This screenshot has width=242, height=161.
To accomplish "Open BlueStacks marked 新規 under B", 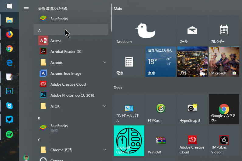I will [x=71, y=128].
